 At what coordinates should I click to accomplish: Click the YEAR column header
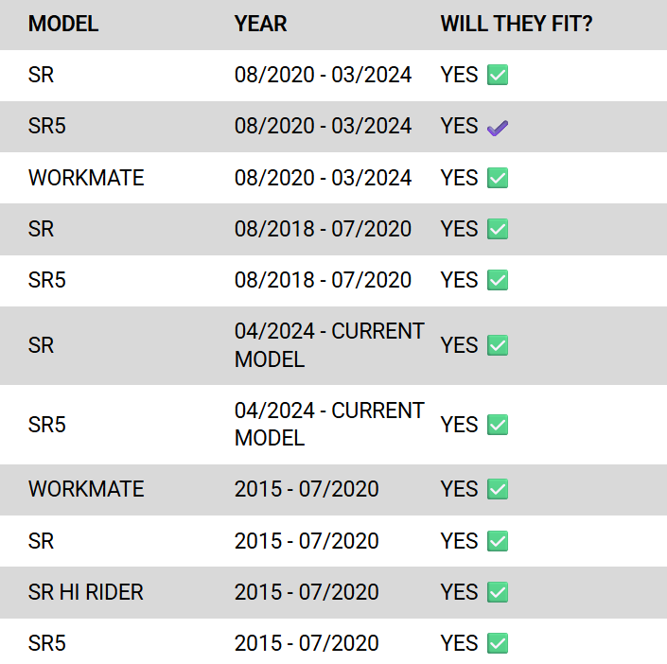261,25
